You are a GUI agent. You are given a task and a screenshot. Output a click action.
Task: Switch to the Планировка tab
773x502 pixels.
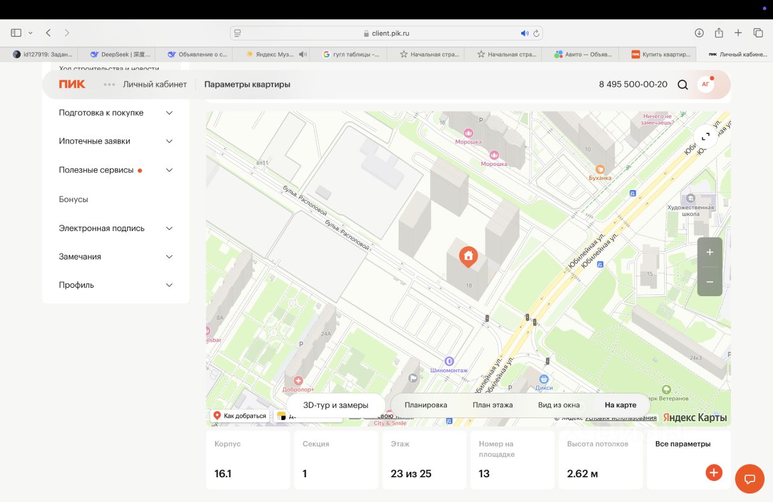click(x=426, y=405)
